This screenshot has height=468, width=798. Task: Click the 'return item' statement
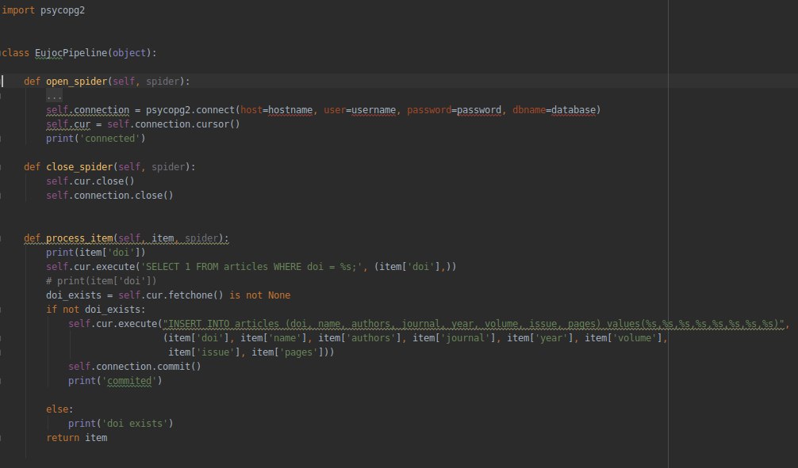click(x=76, y=437)
